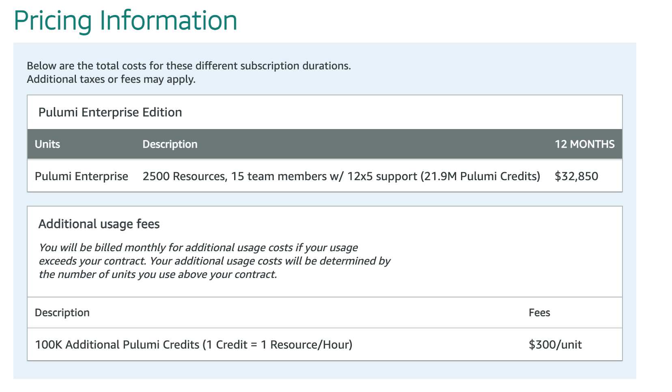Select the $300/unit fee value
672x392 pixels.
pos(555,345)
